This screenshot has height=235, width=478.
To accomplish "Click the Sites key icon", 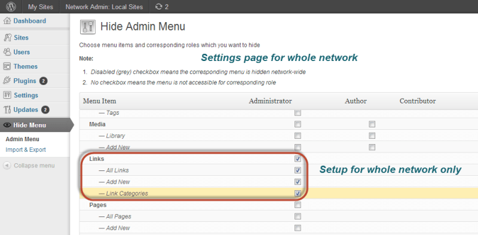I will (x=7, y=38).
